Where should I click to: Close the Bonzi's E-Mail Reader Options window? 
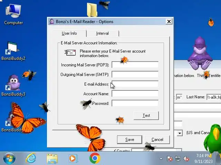tap(169, 21)
